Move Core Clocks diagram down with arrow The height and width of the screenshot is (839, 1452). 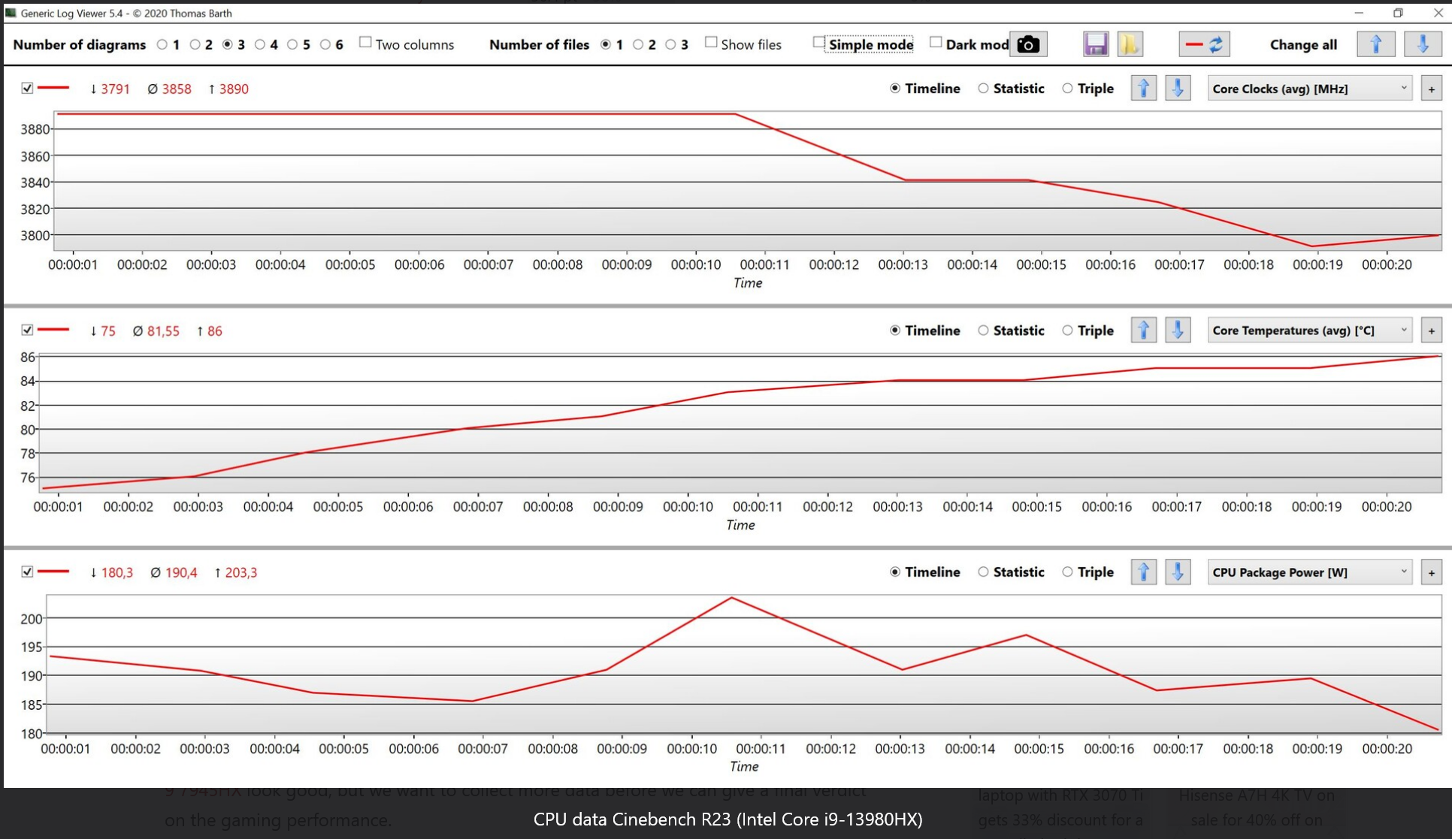[x=1177, y=89]
